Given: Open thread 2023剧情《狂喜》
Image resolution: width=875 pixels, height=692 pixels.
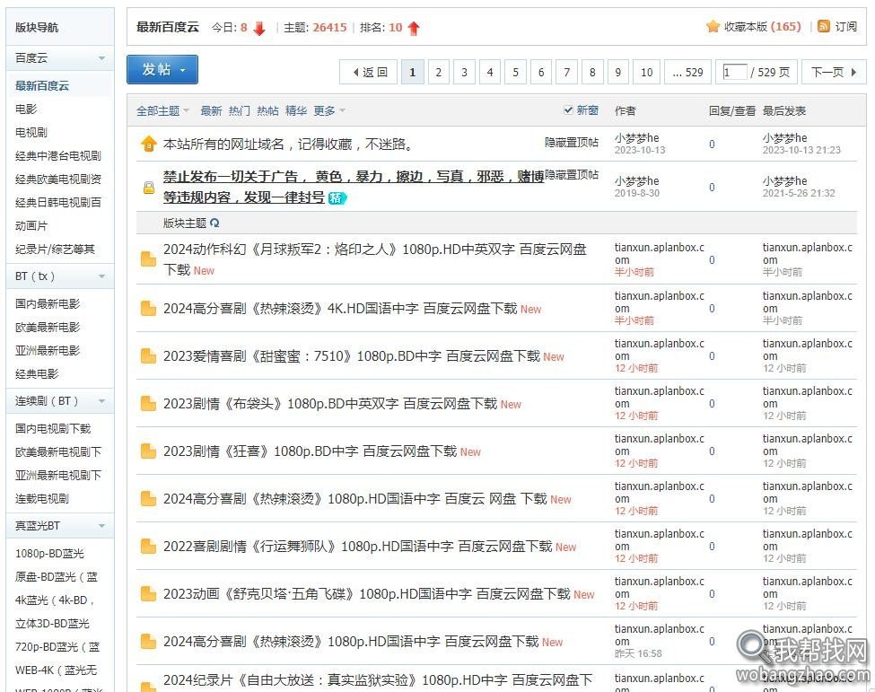Looking at the screenshot, I should 310,451.
